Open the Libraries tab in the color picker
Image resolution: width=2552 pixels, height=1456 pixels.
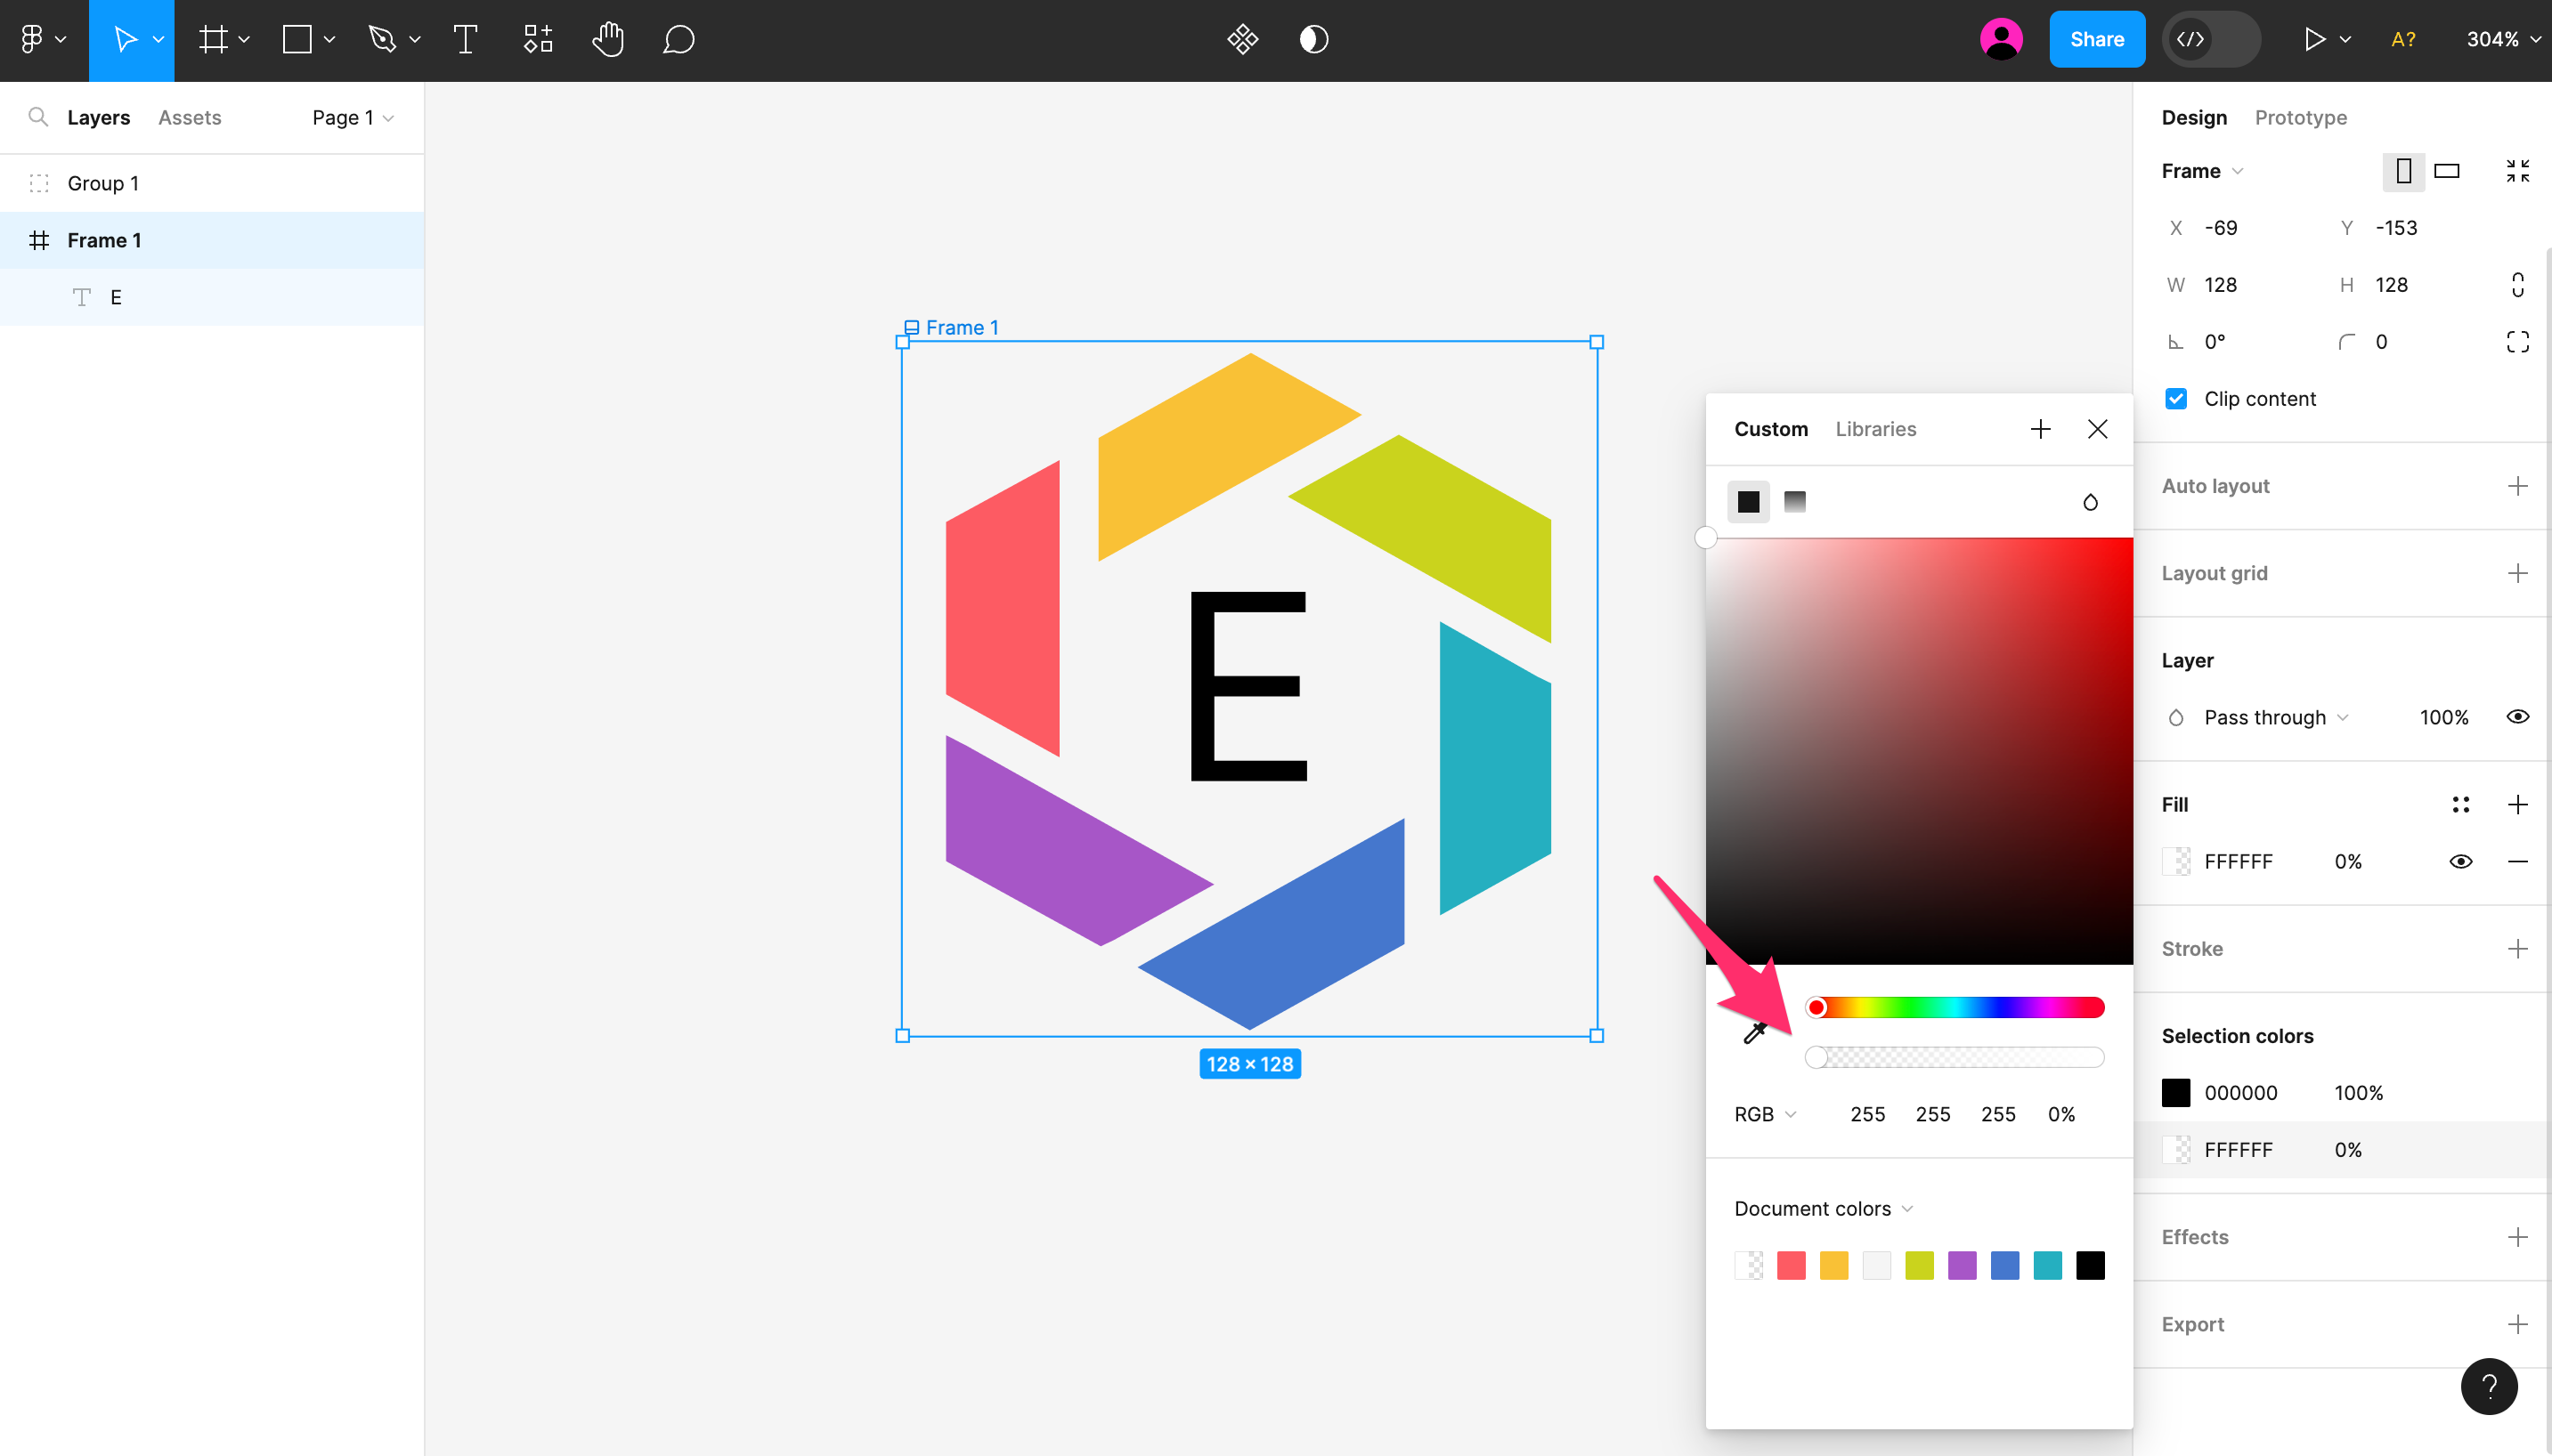(x=1873, y=428)
